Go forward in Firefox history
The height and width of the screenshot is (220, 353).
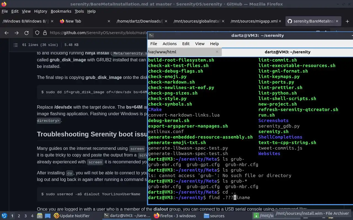coord(17,33)
